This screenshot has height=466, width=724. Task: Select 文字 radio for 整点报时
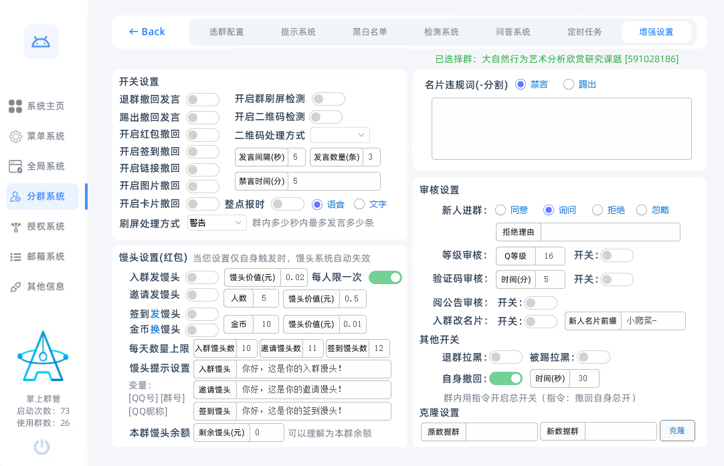pyautogui.click(x=359, y=204)
